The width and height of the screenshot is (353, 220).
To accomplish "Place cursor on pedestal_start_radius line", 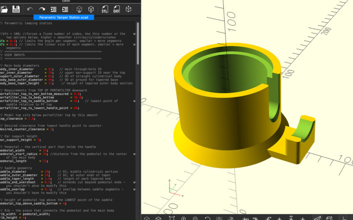I will [64, 154].
